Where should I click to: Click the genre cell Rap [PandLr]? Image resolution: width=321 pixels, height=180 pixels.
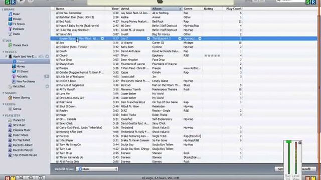[192, 136]
